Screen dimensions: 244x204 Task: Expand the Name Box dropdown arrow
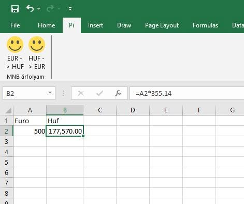click(50, 93)
